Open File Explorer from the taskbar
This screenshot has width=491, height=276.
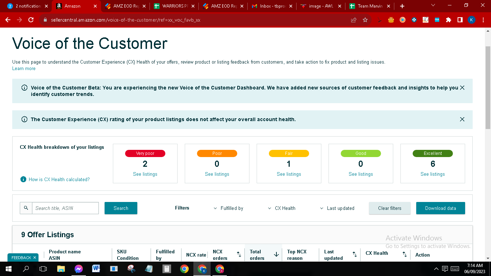click(61, 269)
